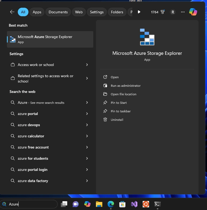
Task: Switch to the Apps filter tab
Action: tap(37, 12)
